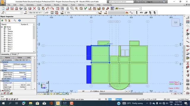Expand Calculation property row
This screenshot has height=106, width=190.
[2, 79]
